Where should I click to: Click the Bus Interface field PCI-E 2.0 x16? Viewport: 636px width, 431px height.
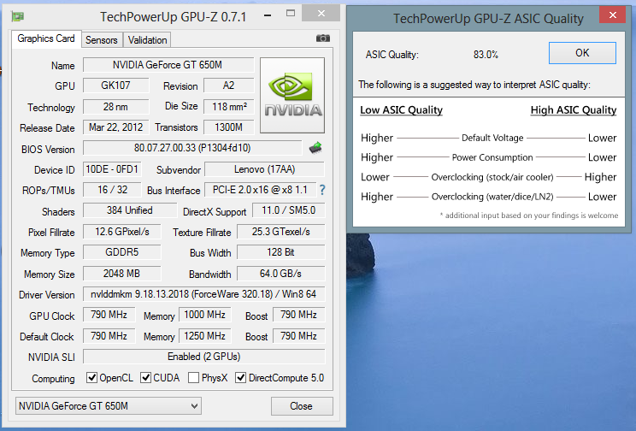click(260, 190)
